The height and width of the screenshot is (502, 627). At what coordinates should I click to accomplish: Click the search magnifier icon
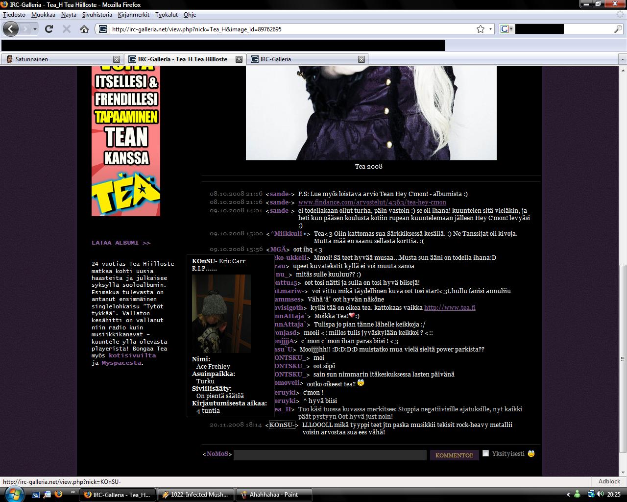coord(618,29)
